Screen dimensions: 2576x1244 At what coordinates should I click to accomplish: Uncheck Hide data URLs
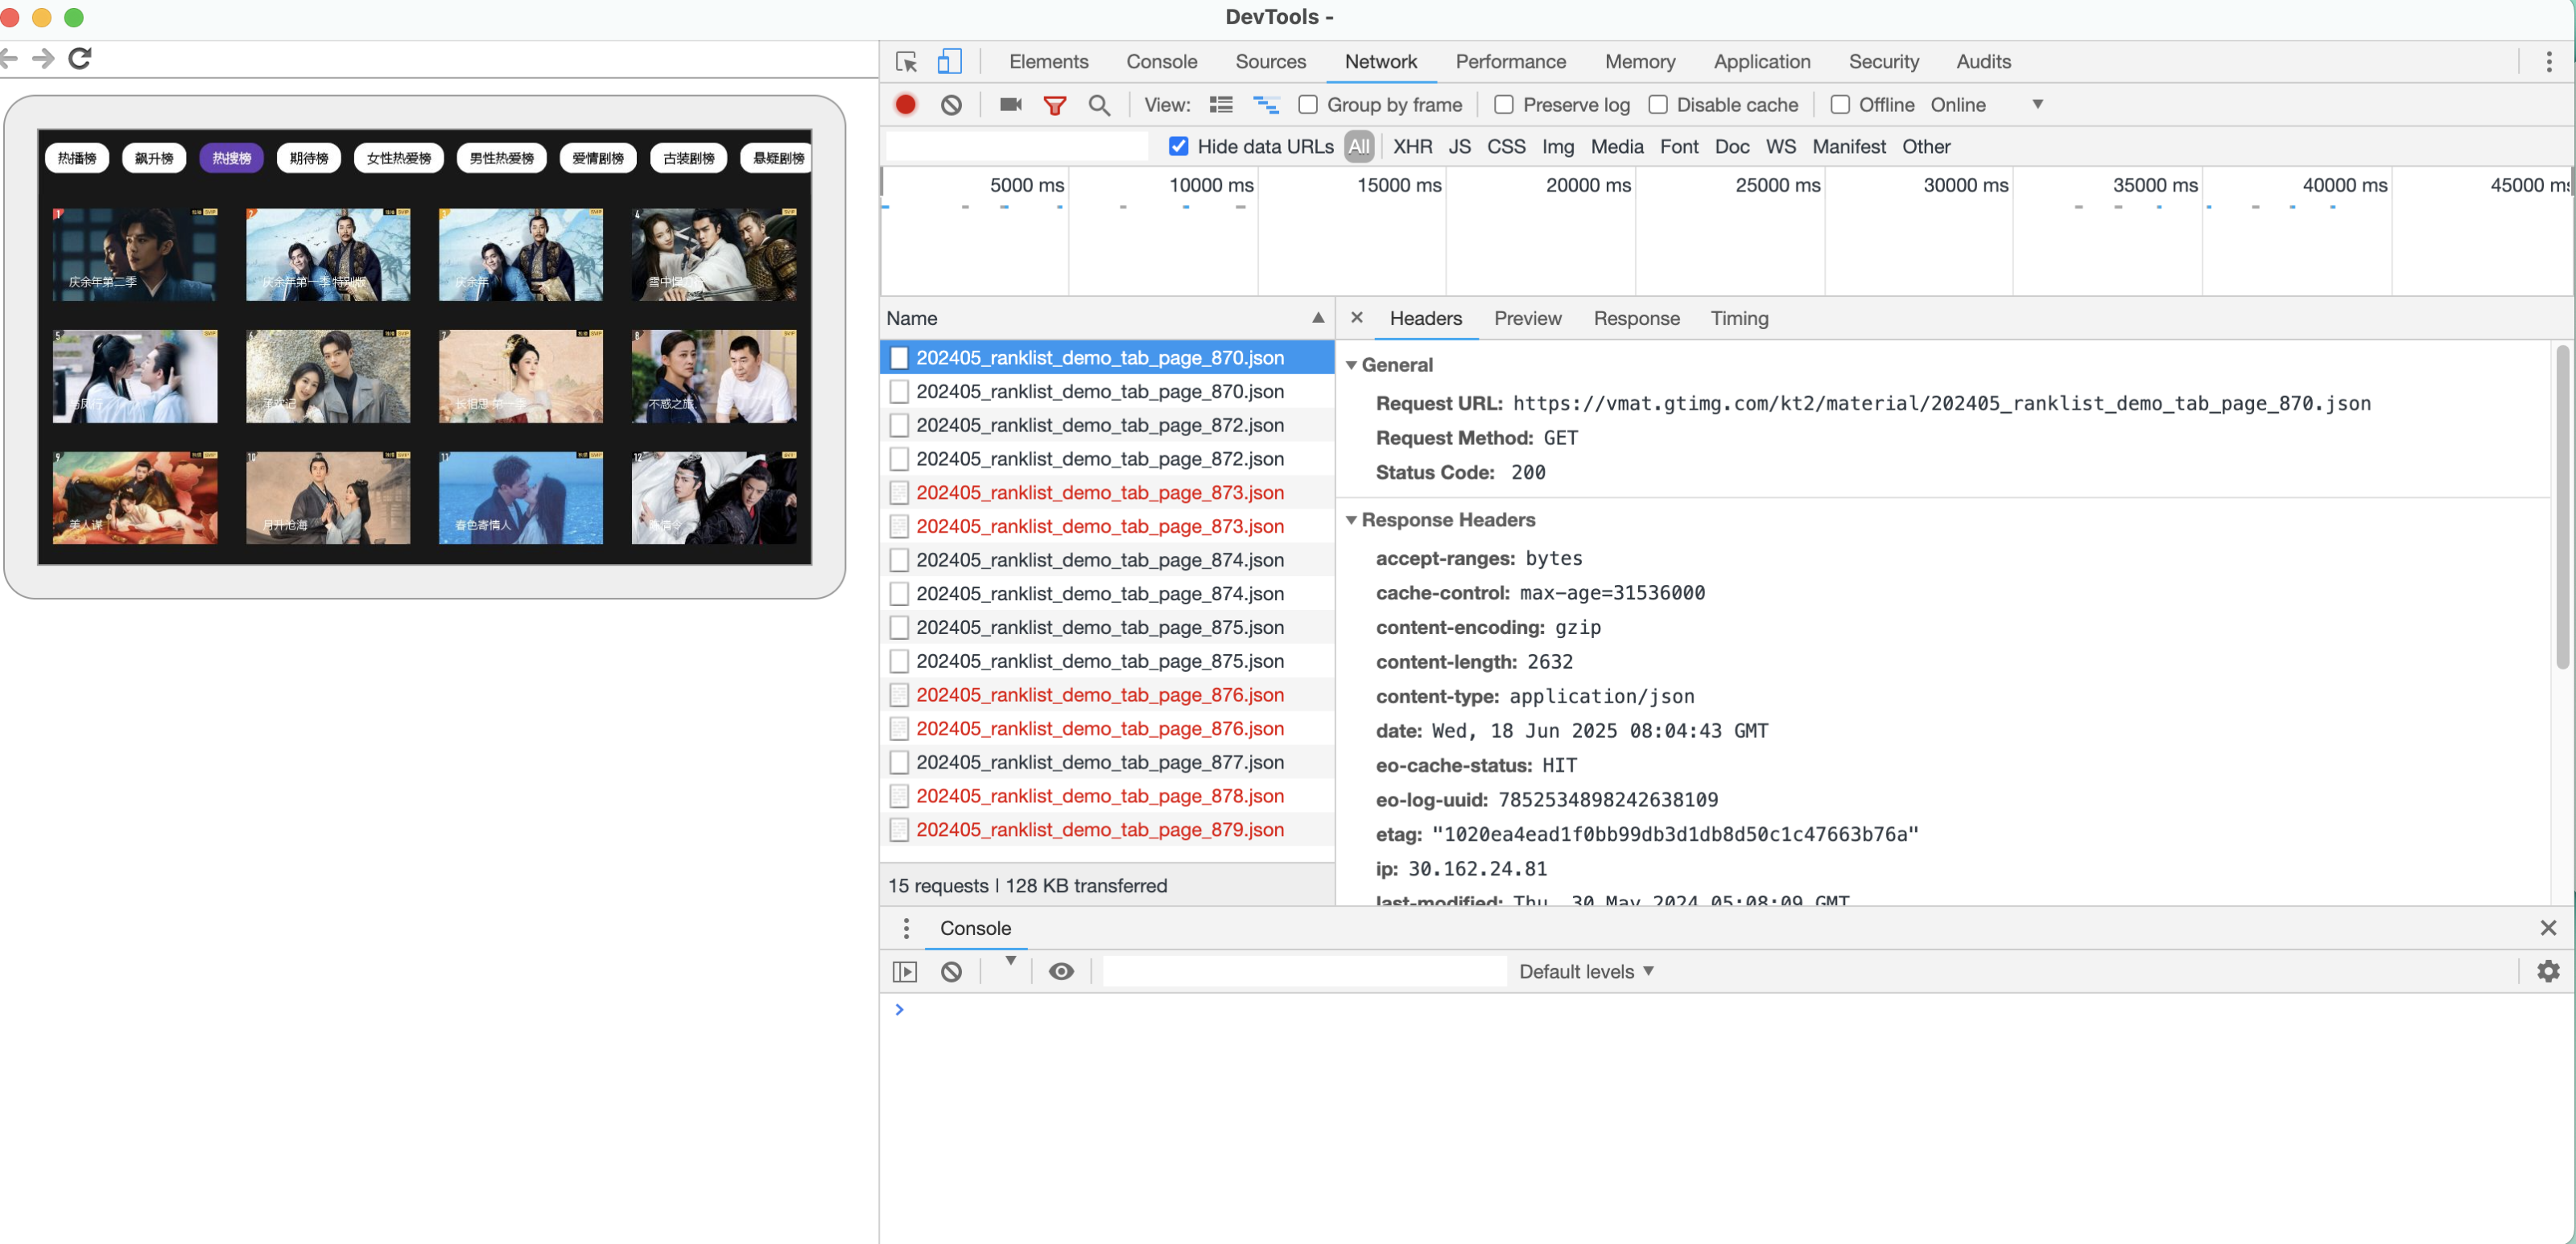[x=1178, y=147]
